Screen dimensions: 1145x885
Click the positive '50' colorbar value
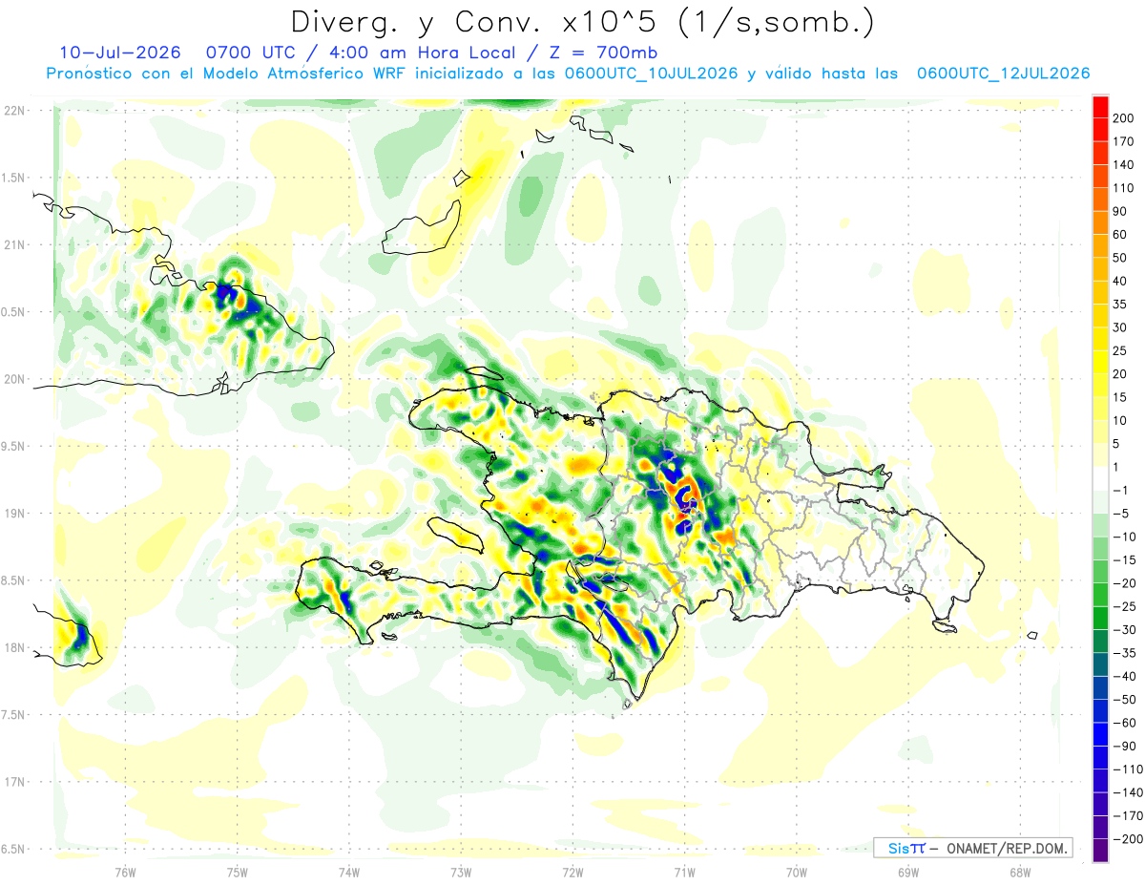pyautogui.click(x=1121, y=258)
